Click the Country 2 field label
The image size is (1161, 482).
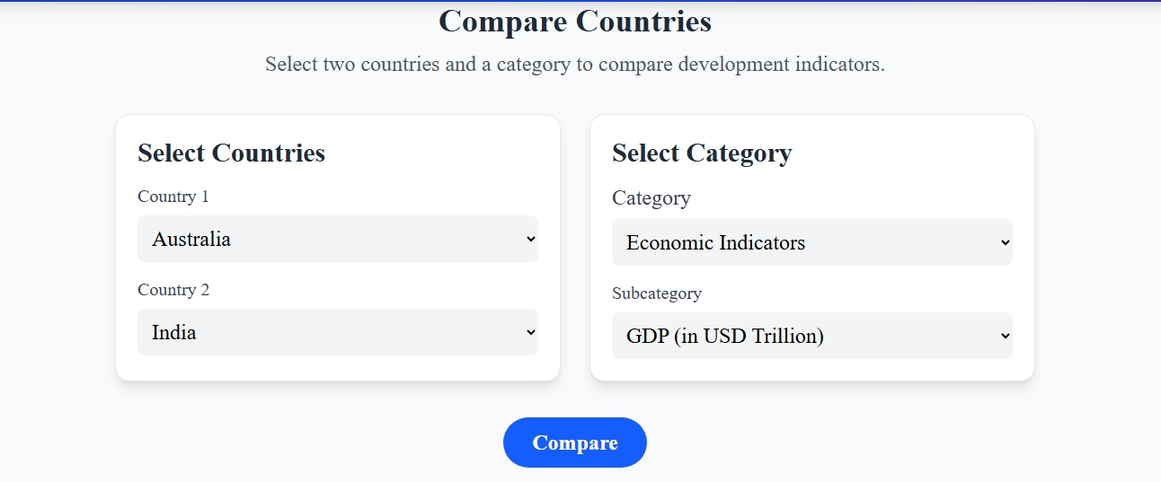point(173,290)
